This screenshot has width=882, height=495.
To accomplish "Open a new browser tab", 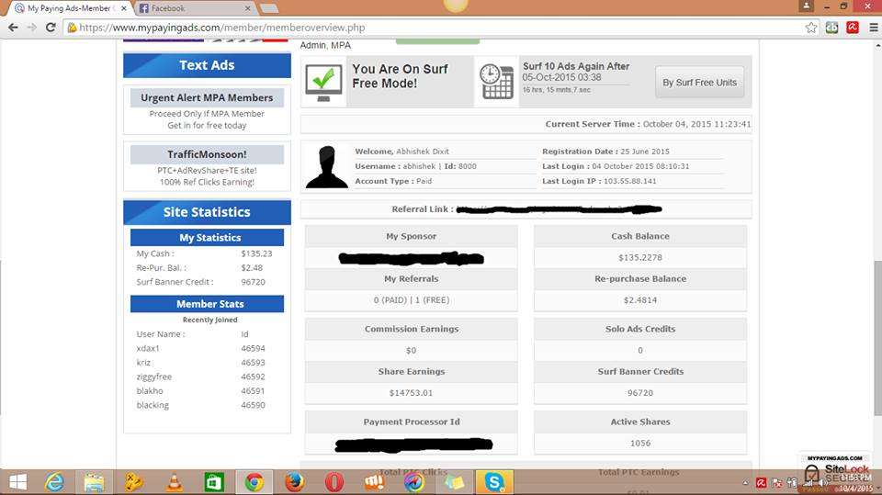I will pos(269,8).
